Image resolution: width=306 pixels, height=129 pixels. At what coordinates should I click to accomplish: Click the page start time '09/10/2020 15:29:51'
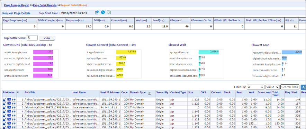tap(74, 13)
